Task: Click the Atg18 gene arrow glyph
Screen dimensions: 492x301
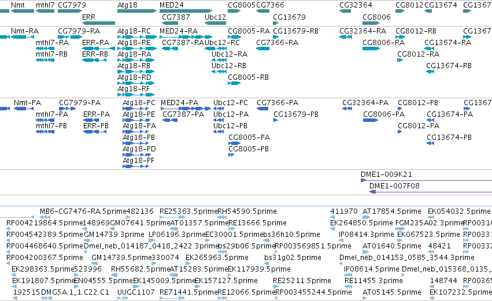Action: [x=137, y=11]
